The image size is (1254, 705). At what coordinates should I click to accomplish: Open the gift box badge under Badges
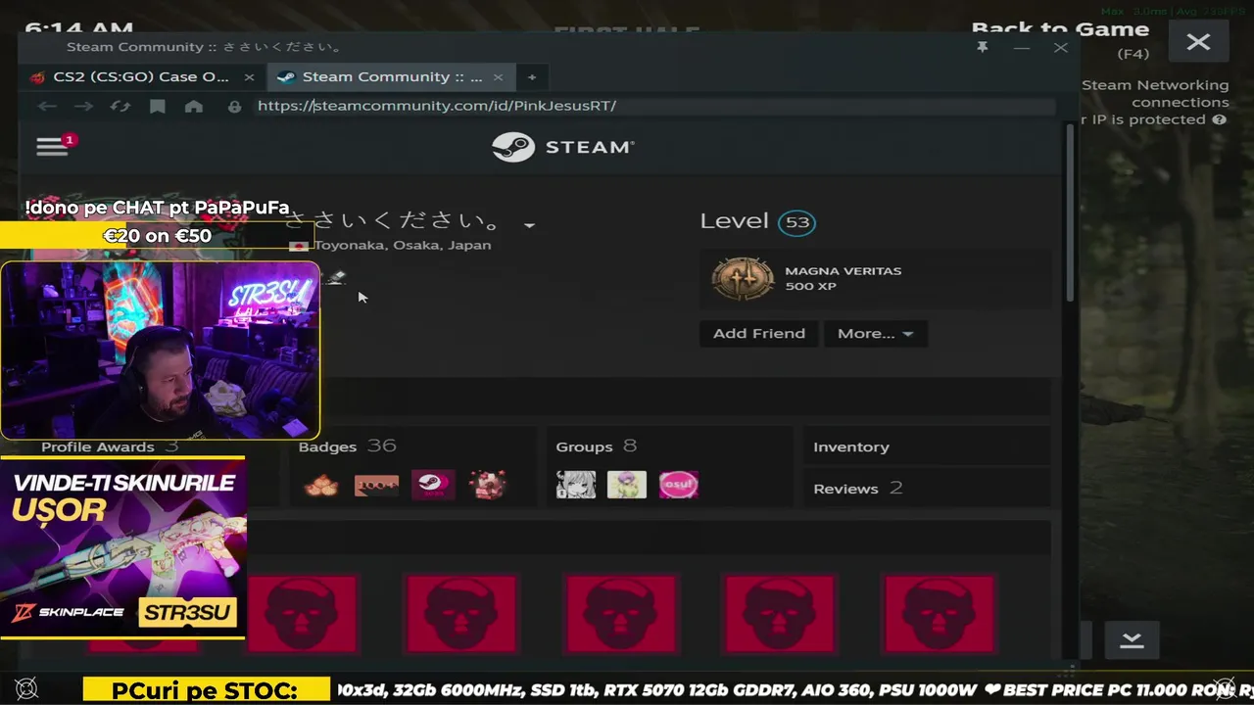pyautogui.click(x=487, y=484)
